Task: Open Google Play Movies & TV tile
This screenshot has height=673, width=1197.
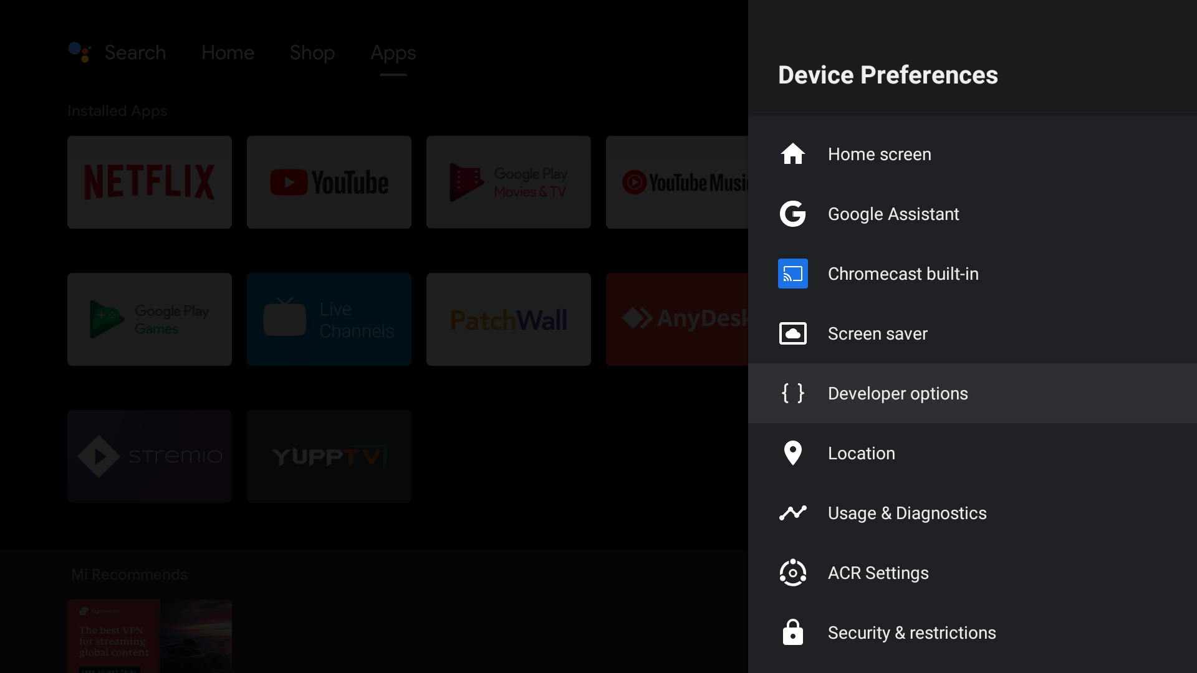Action: [x=509, y=182]
